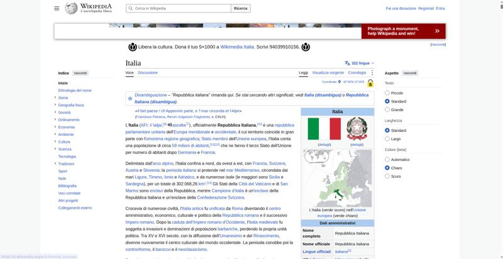Click Fai una donazione link
The image size is (503, 259).
point(401,9)
